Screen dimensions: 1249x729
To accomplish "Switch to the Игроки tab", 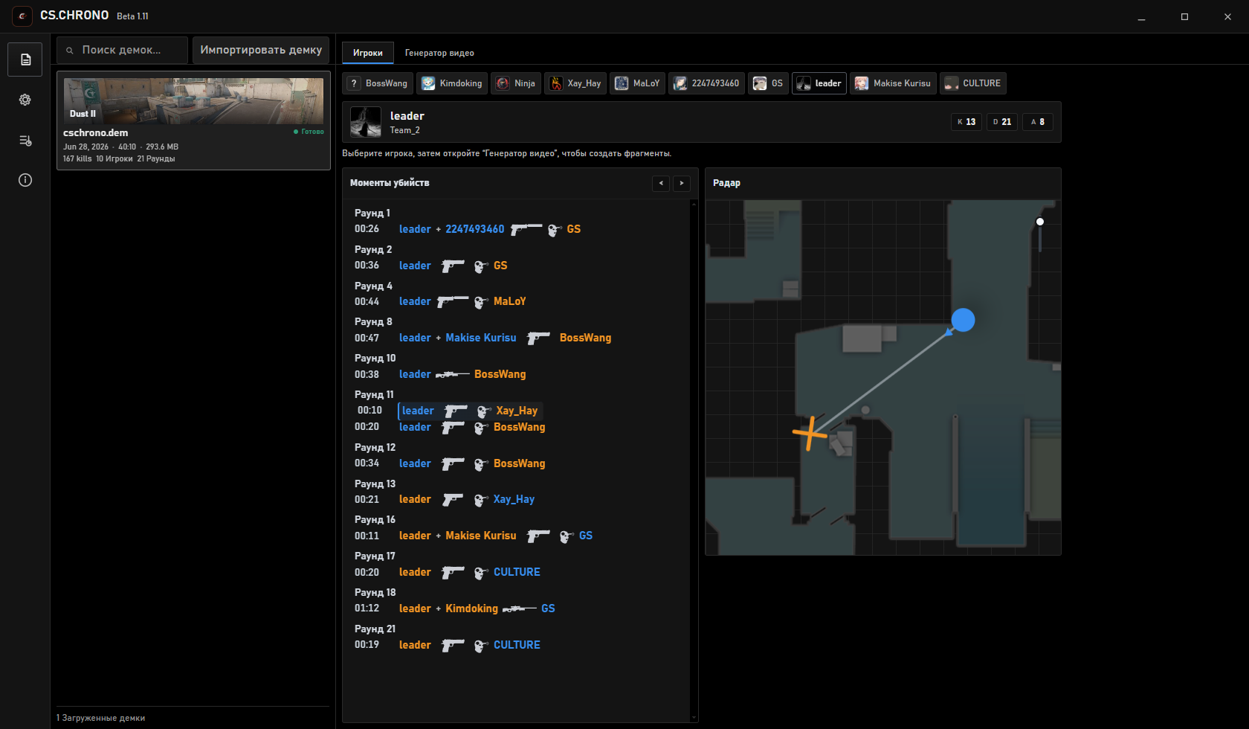I will tap(368, 53).
